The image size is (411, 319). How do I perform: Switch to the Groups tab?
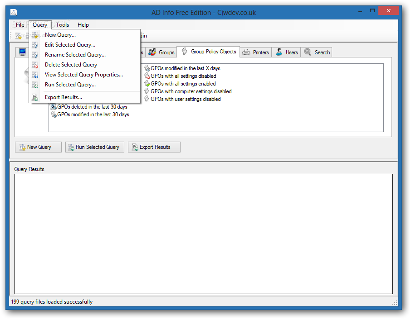click(x=161, y=52)
